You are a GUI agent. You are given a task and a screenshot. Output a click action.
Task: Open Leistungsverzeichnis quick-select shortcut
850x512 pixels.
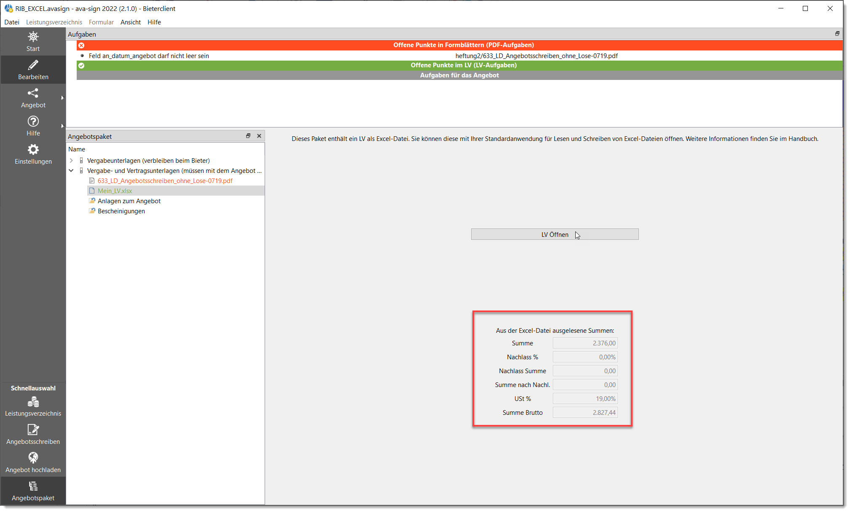point(33,406)
